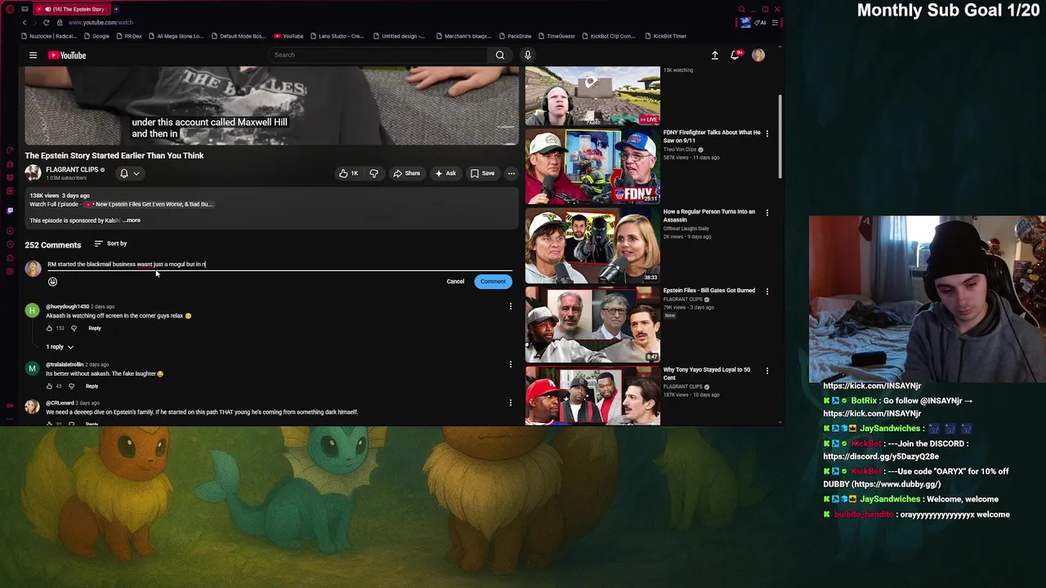Open Twitch in the Opera GX sidebar
Viewport: 1046px width, 588px height.
(x=10, y=210)
